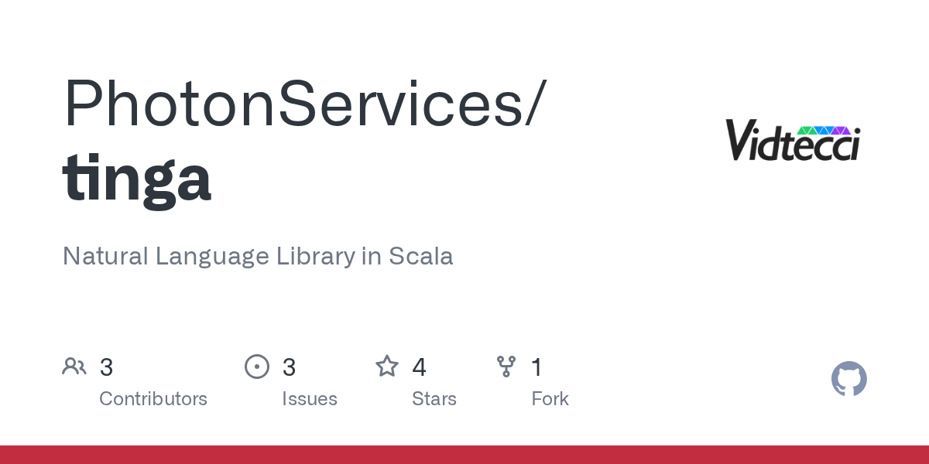This screenshot has width=929, height=464.
Task: Click the Fork label
Action: (550, 399)
